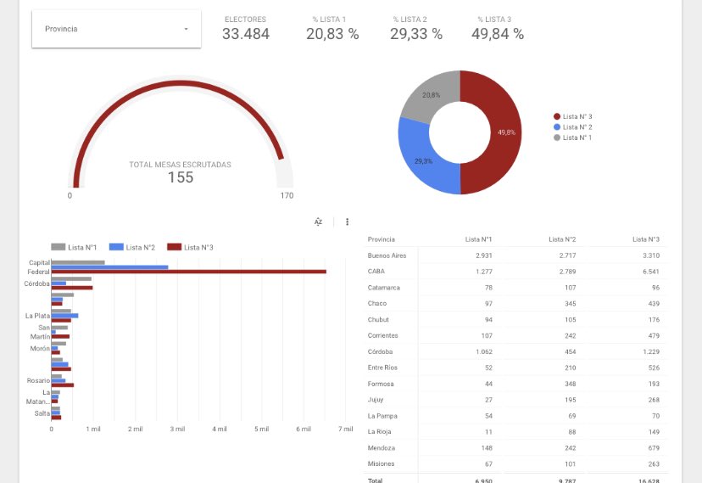
Task: Select the Chaco table row
Action: (x=515, y=303)
